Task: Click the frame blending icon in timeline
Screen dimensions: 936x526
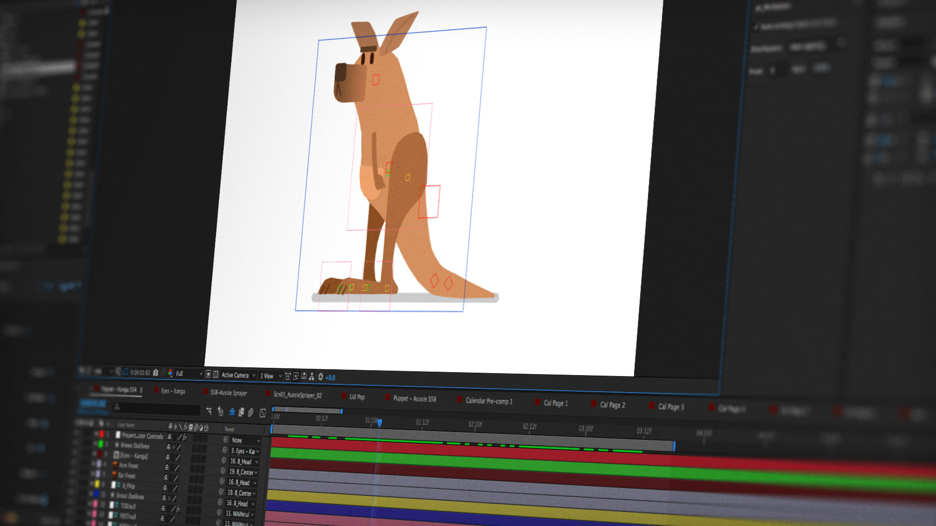Action: [241, 412]
